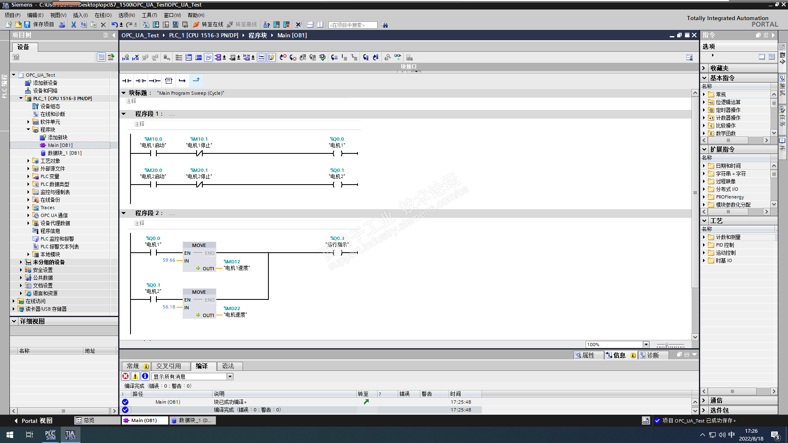Toggle the errors filter in compile panel
Screen dimensions: 788x443
(x=126, y=376)
